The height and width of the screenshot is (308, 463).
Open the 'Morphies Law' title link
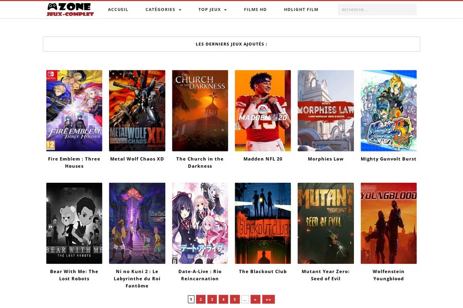click(x=326, y=159)
